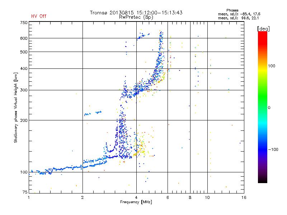Click the 'RwPretec (8p)' subtitle
The image size is (287, 215).
[136, 17]
